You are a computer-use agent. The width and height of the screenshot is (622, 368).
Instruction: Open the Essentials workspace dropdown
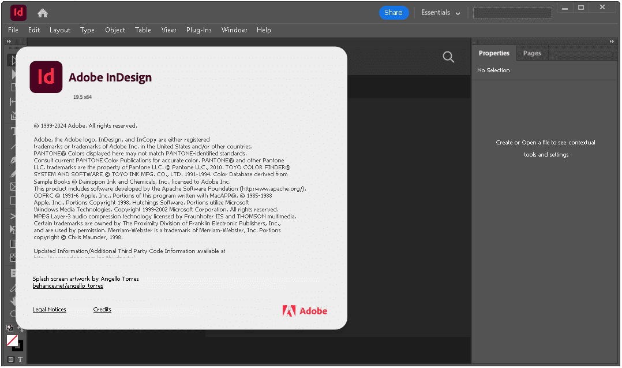pos(440,13)
